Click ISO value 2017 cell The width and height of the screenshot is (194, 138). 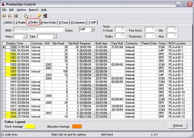tap(48, 113)
